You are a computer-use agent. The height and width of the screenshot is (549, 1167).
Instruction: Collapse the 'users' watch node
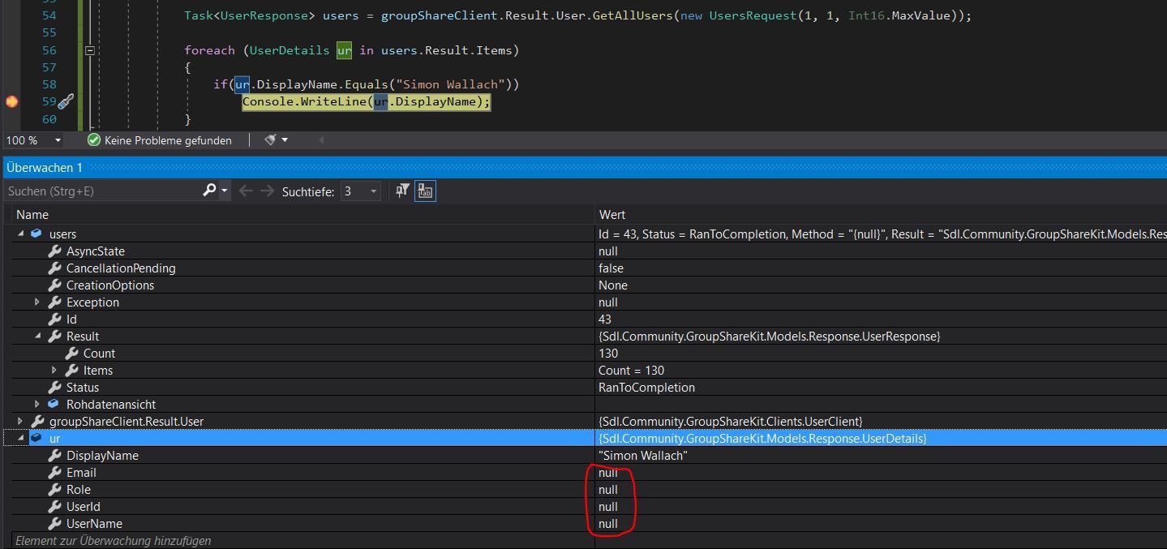click(20, 234)
